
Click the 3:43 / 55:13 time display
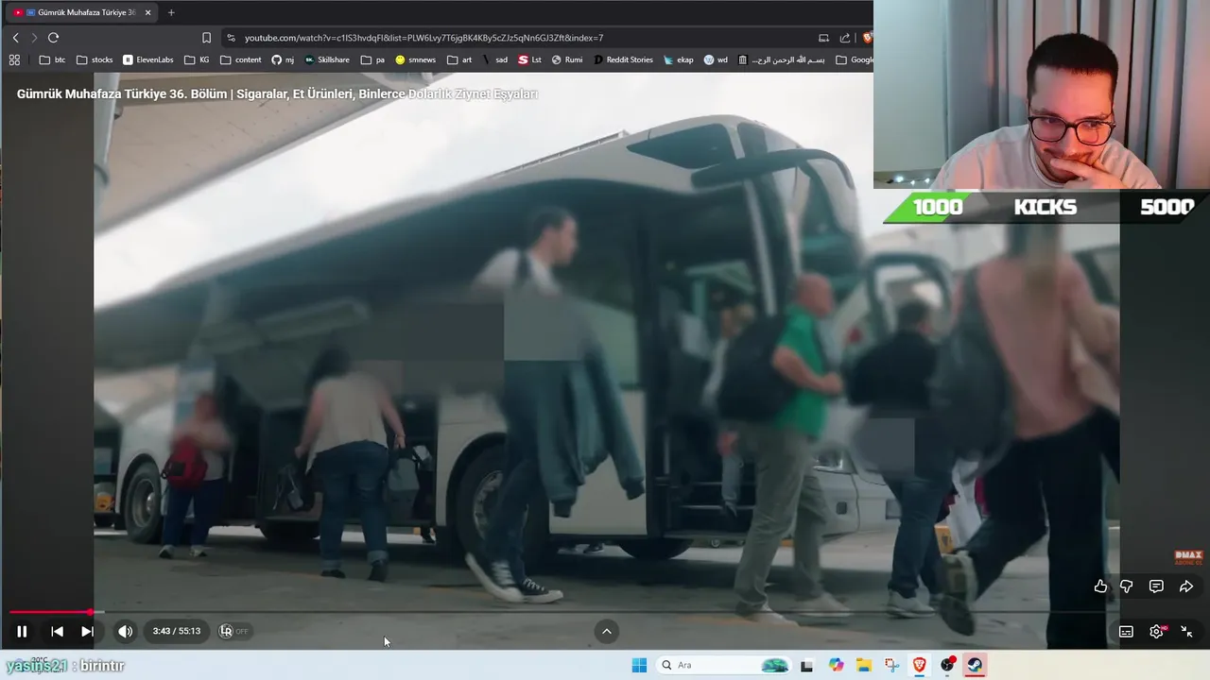tap(177, 631)
